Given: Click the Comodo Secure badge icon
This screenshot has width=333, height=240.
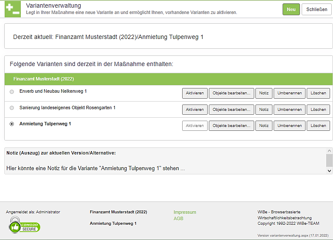Looking at the screenshot, I should [x=25, y=225].
